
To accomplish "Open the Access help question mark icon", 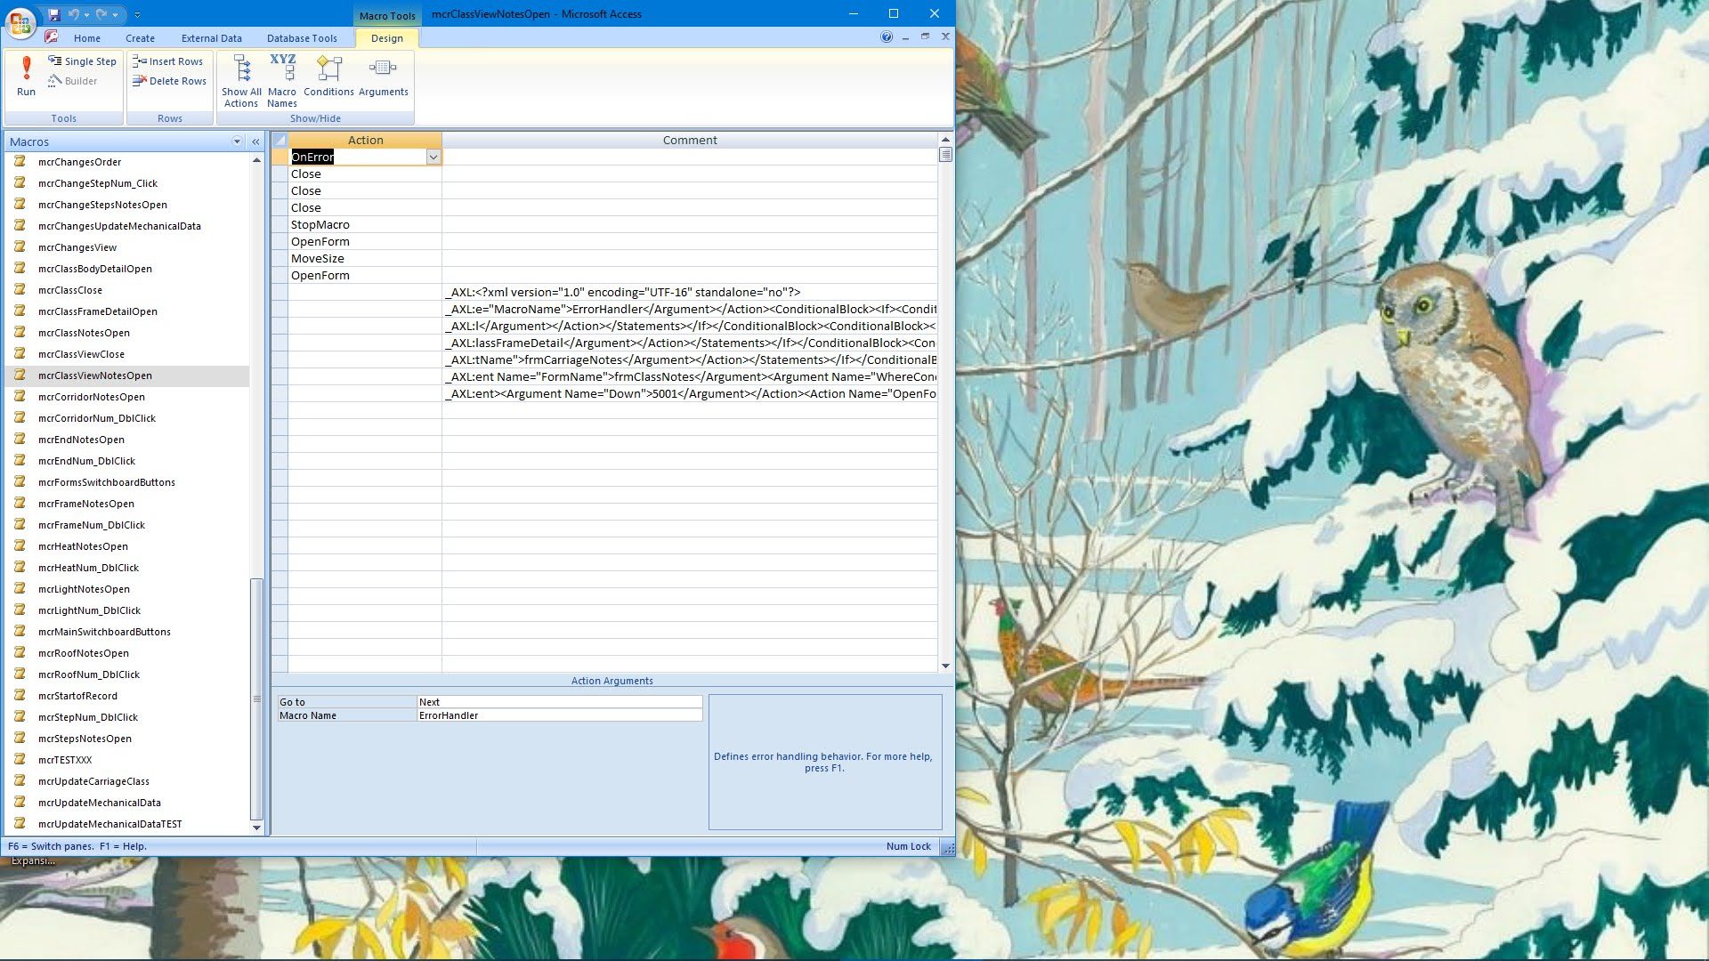I will click(886, 37).
